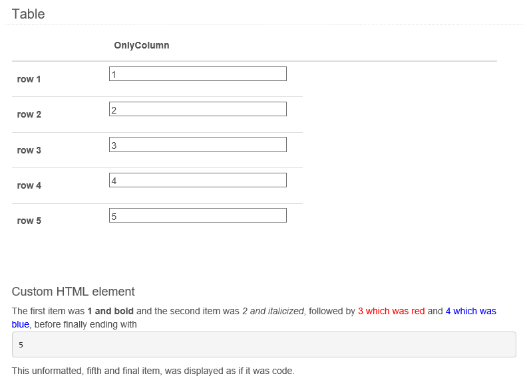Click the red "3 which was red" text

coord(391,311)
